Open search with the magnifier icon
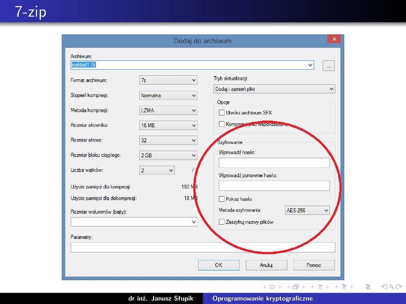The image size is (406, 304). point(392,287)
